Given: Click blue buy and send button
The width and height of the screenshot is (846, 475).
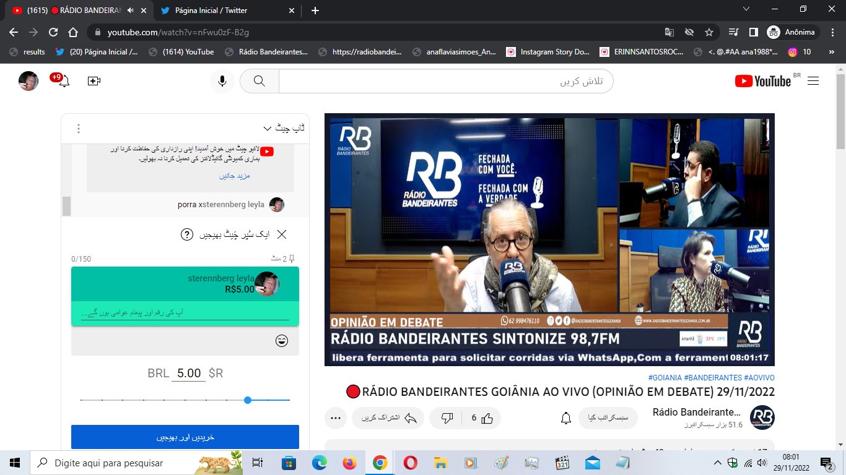Looking at the screenshot, I should pos(185,437).
